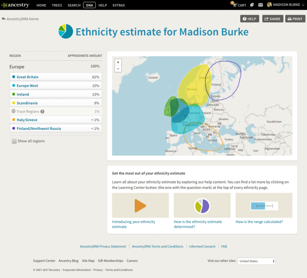This screenshot has width=307, height=278.
Task: Select the Ireland region row
Action: (56, 94)
